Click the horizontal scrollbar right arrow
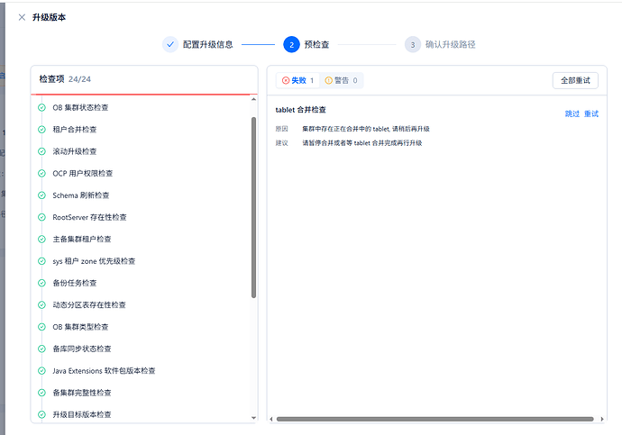Viewport: 622px width, 435px height. pos(602,419)
